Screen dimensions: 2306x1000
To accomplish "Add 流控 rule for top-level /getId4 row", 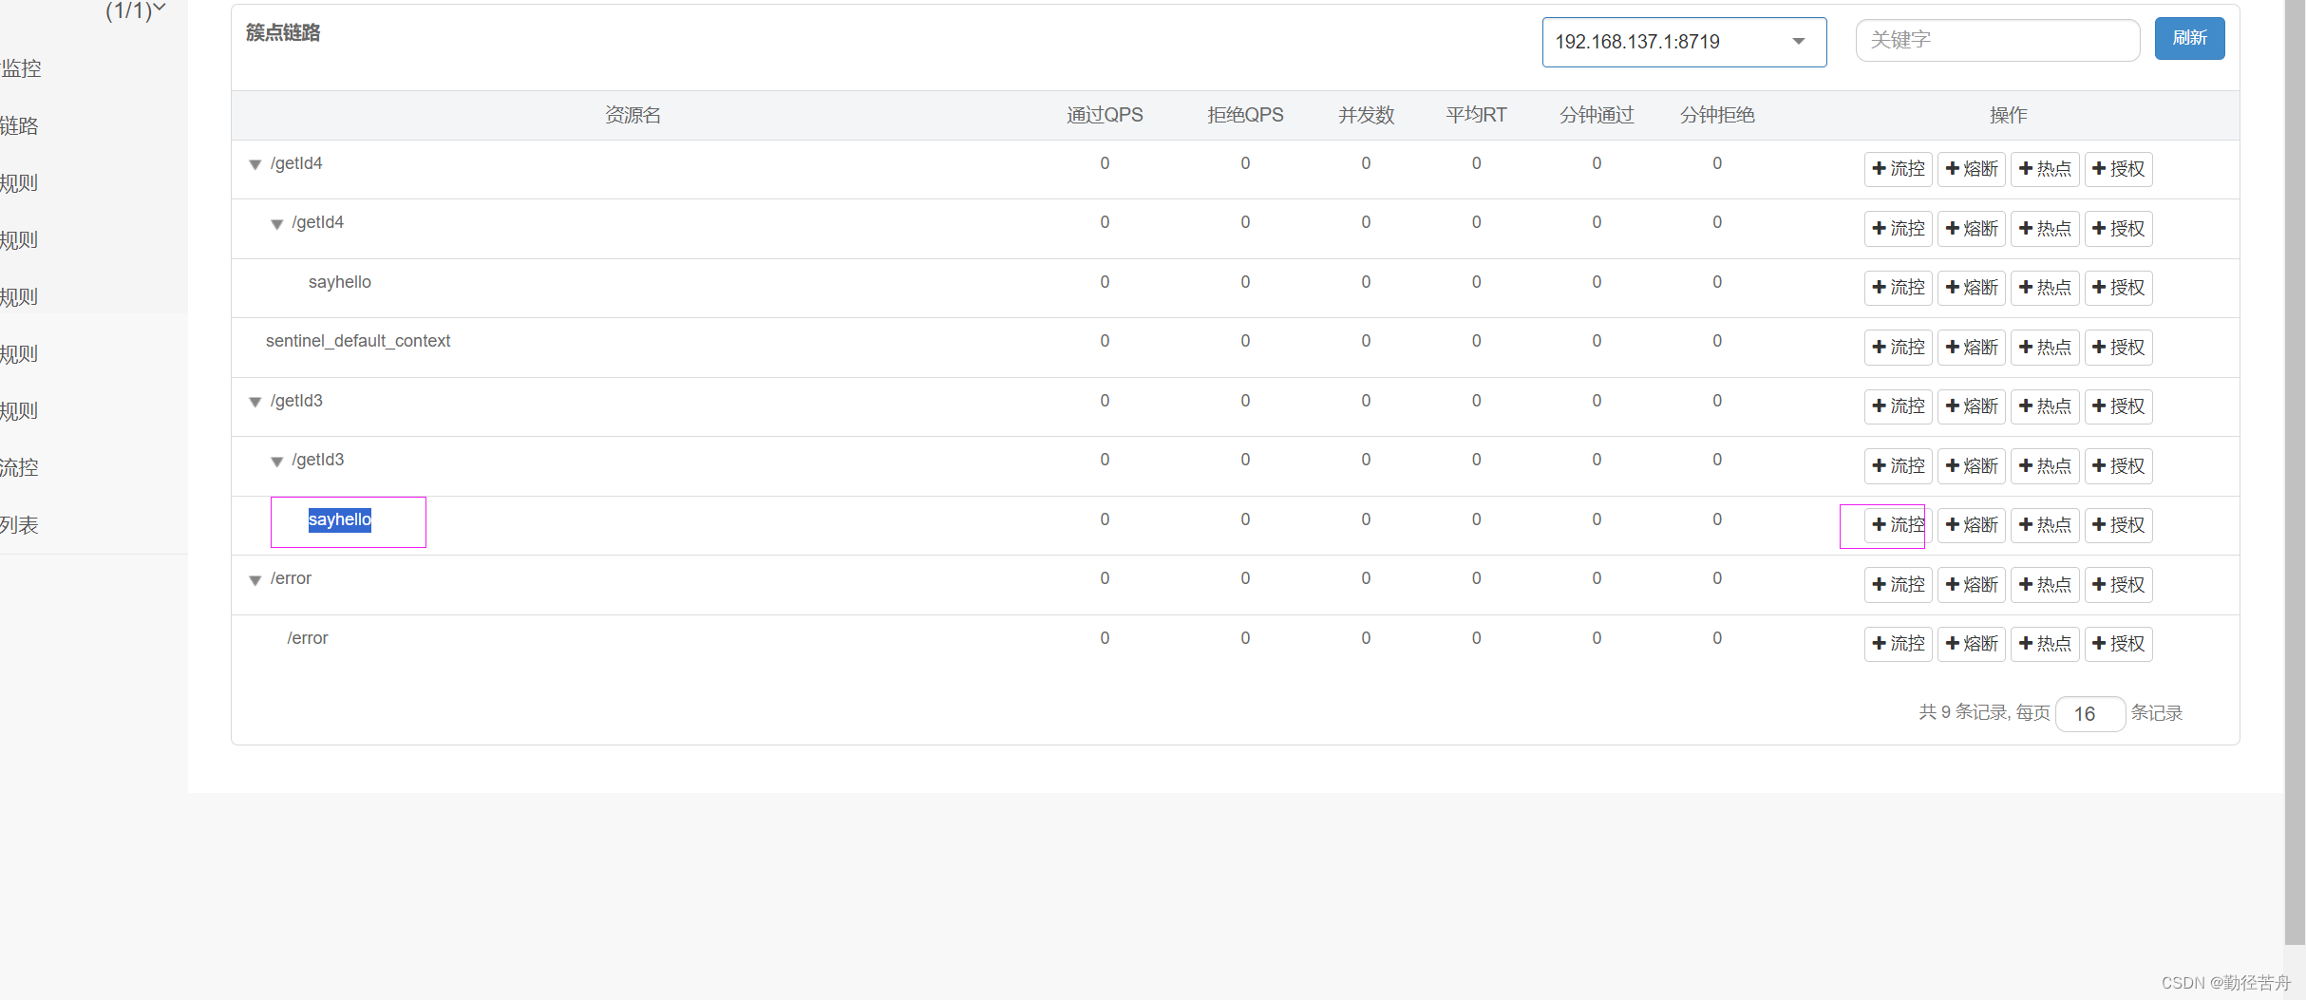I will [x=1898, y=169].
